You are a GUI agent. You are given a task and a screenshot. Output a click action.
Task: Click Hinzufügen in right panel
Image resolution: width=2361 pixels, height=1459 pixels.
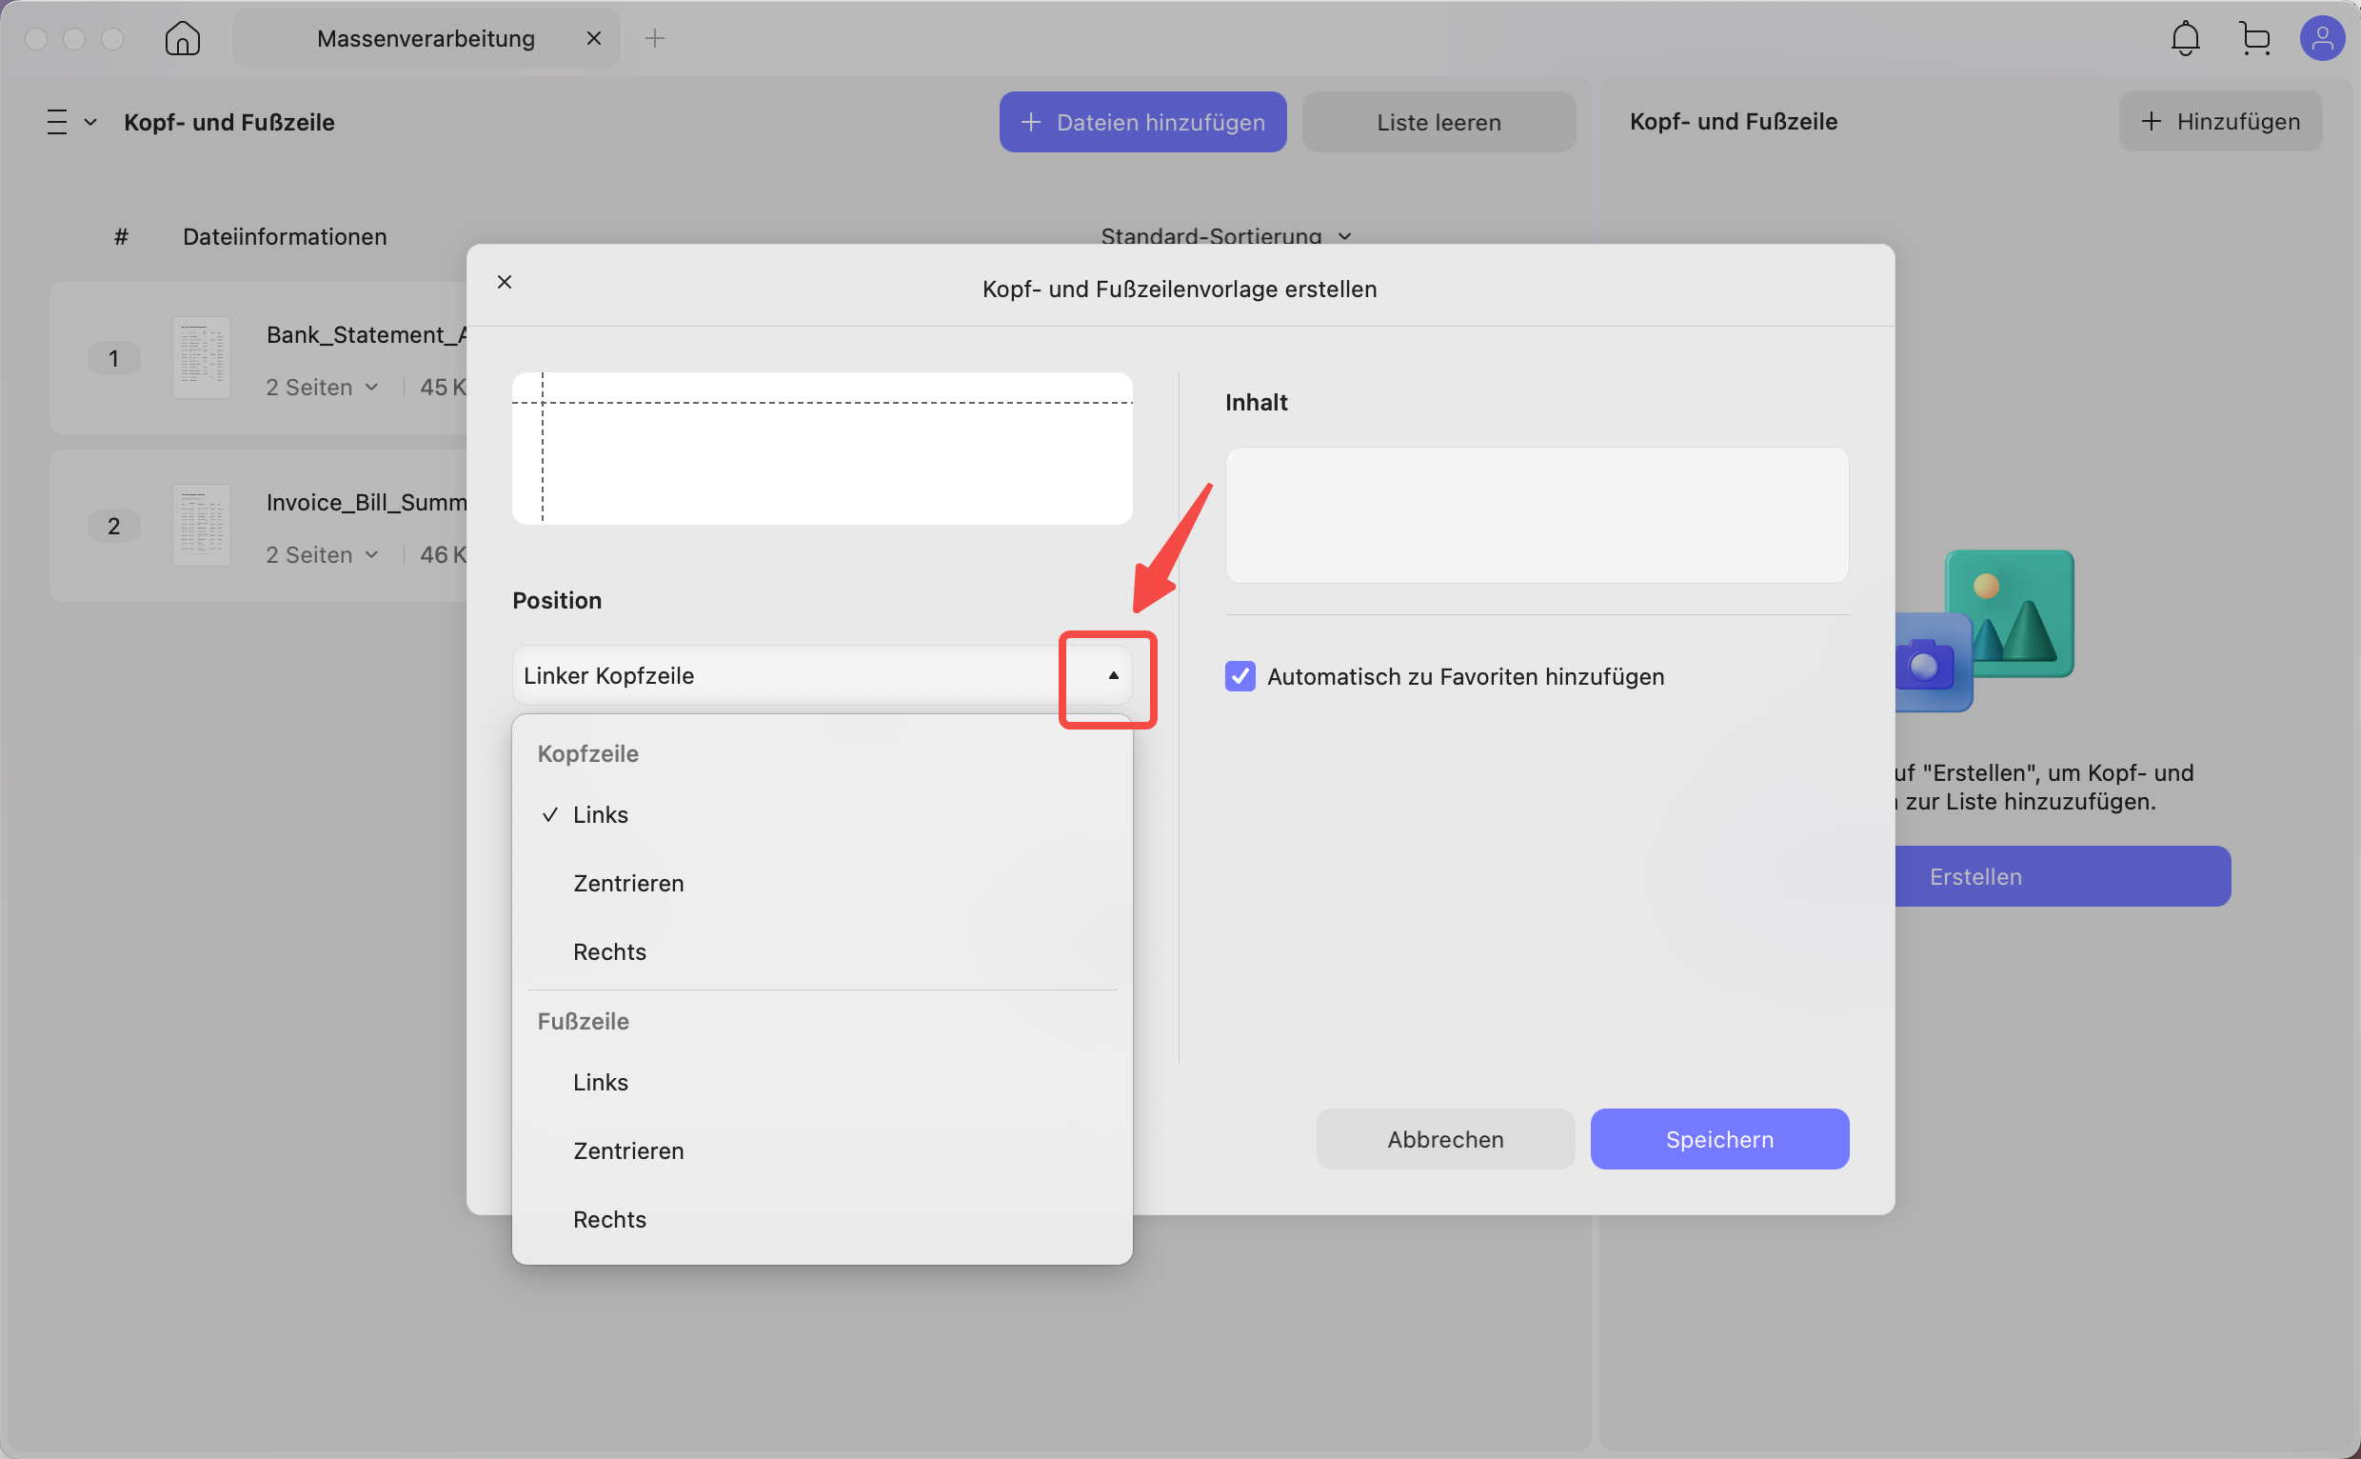pyautogui.click(x=2219, y=121)
